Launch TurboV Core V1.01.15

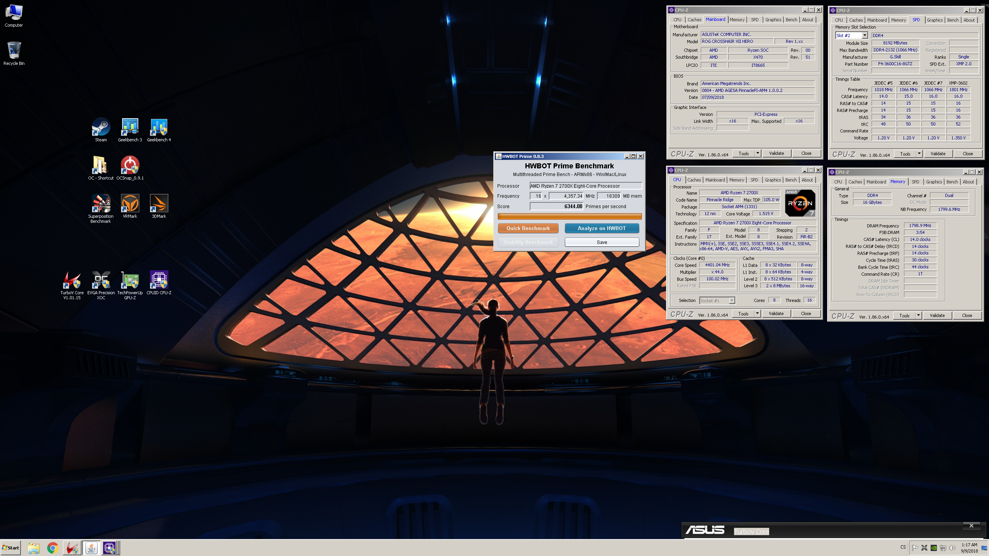[72, 285]
